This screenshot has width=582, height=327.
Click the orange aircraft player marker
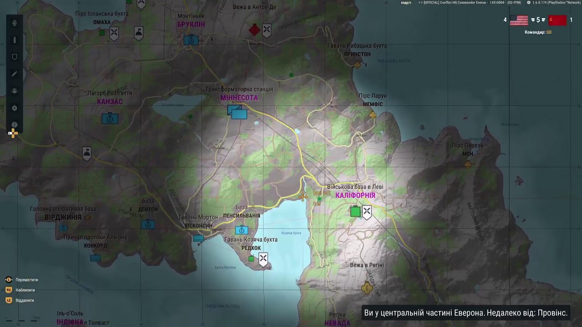click(303, 197)
